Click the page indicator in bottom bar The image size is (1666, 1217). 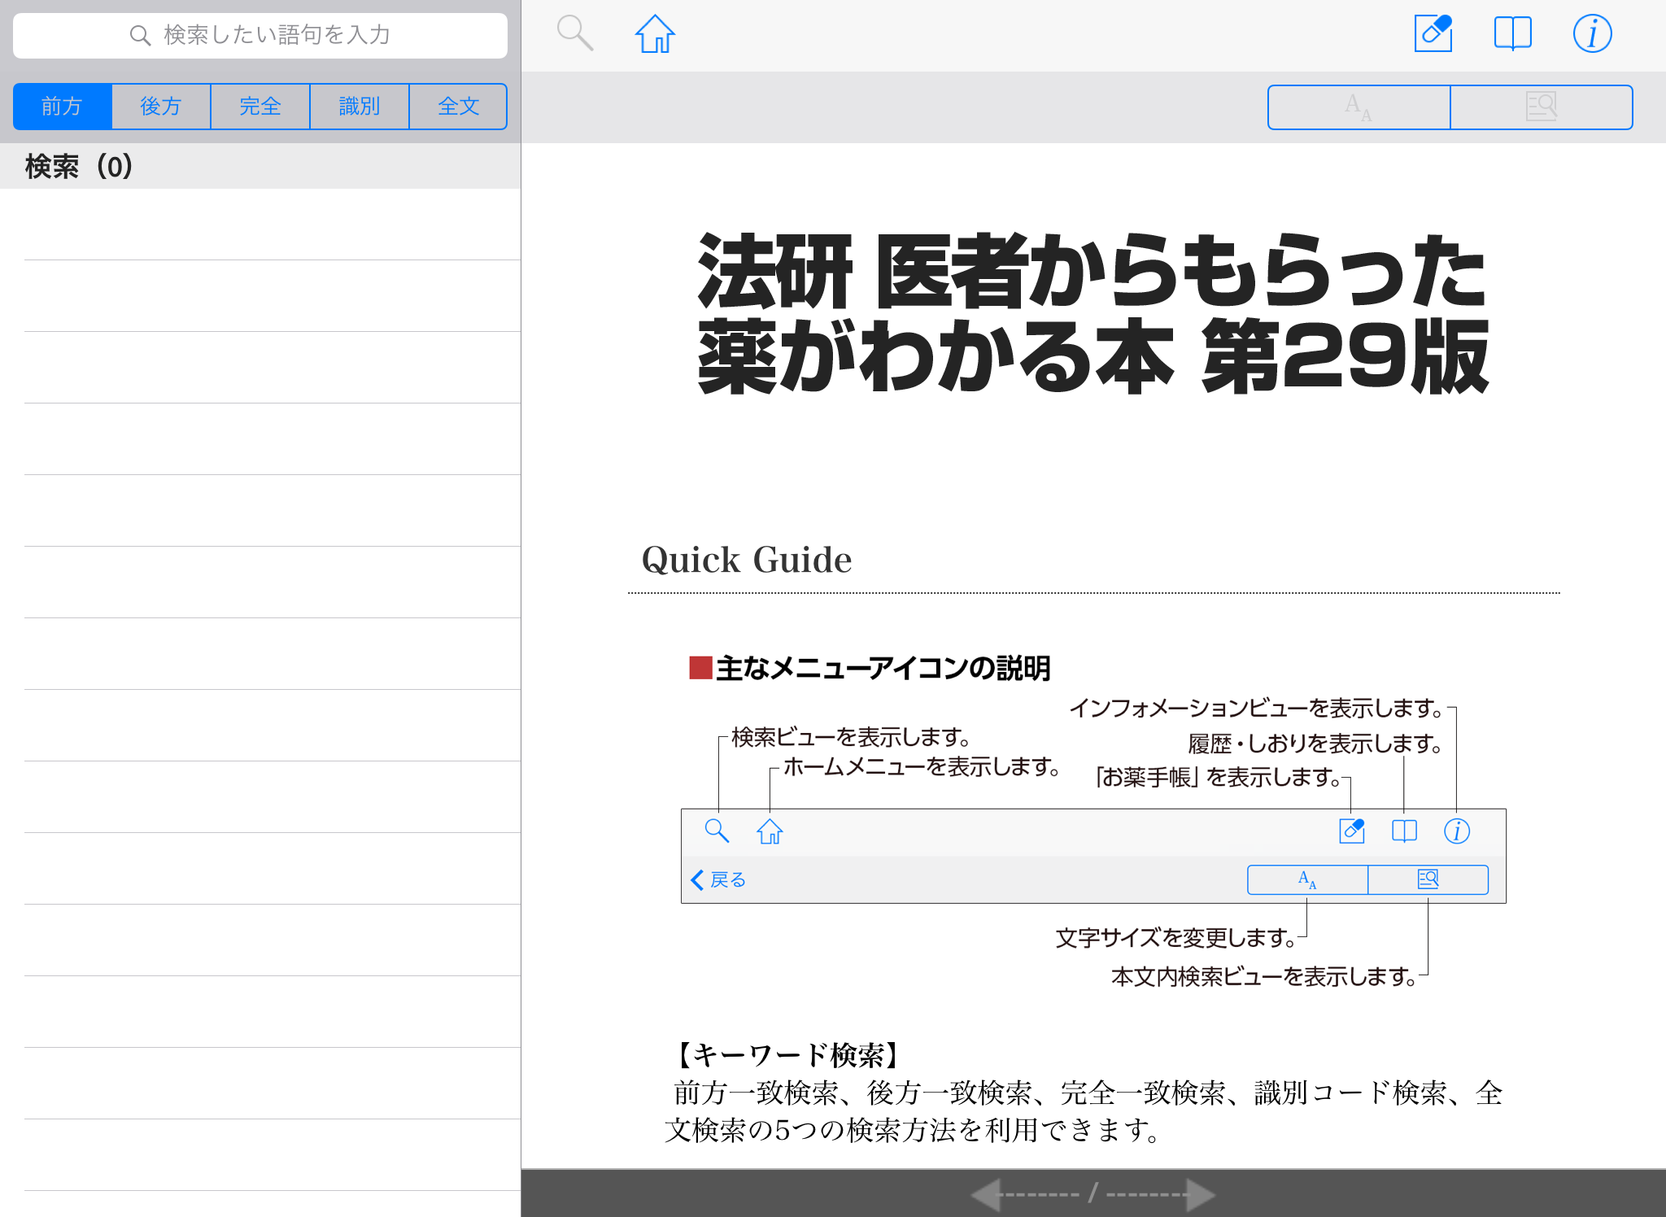coord(1092,1195)
